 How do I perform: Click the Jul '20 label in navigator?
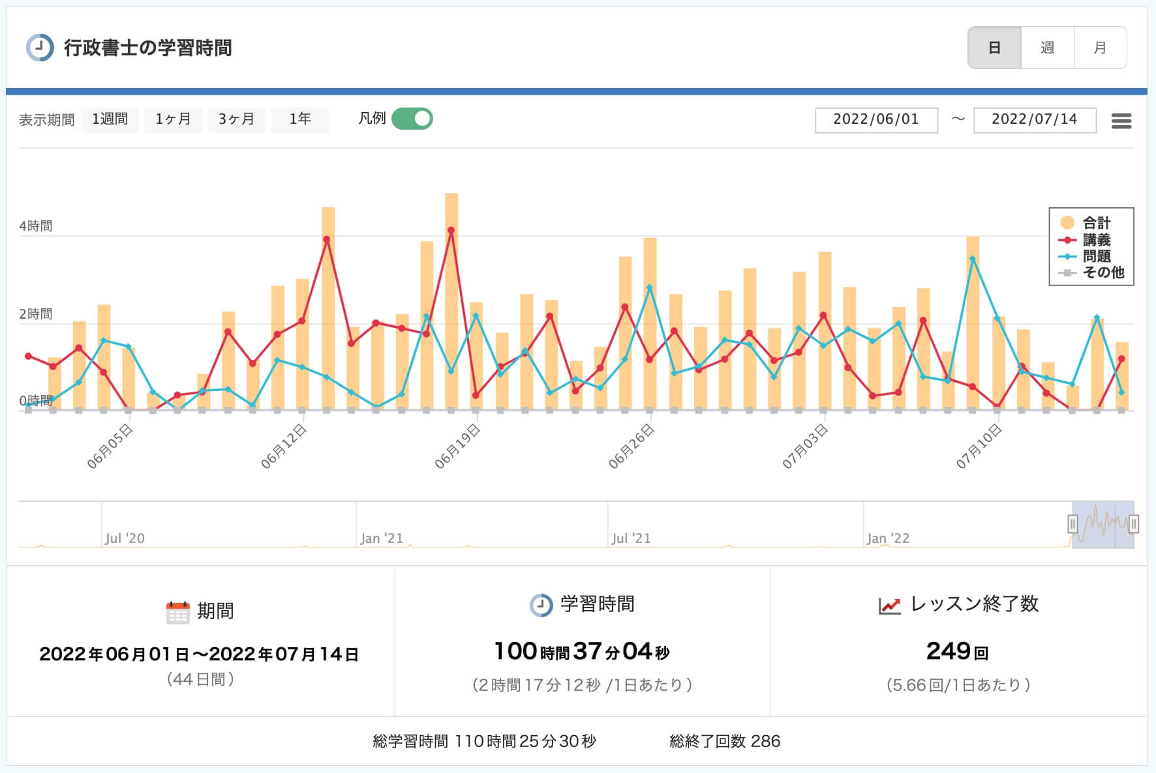125,538
